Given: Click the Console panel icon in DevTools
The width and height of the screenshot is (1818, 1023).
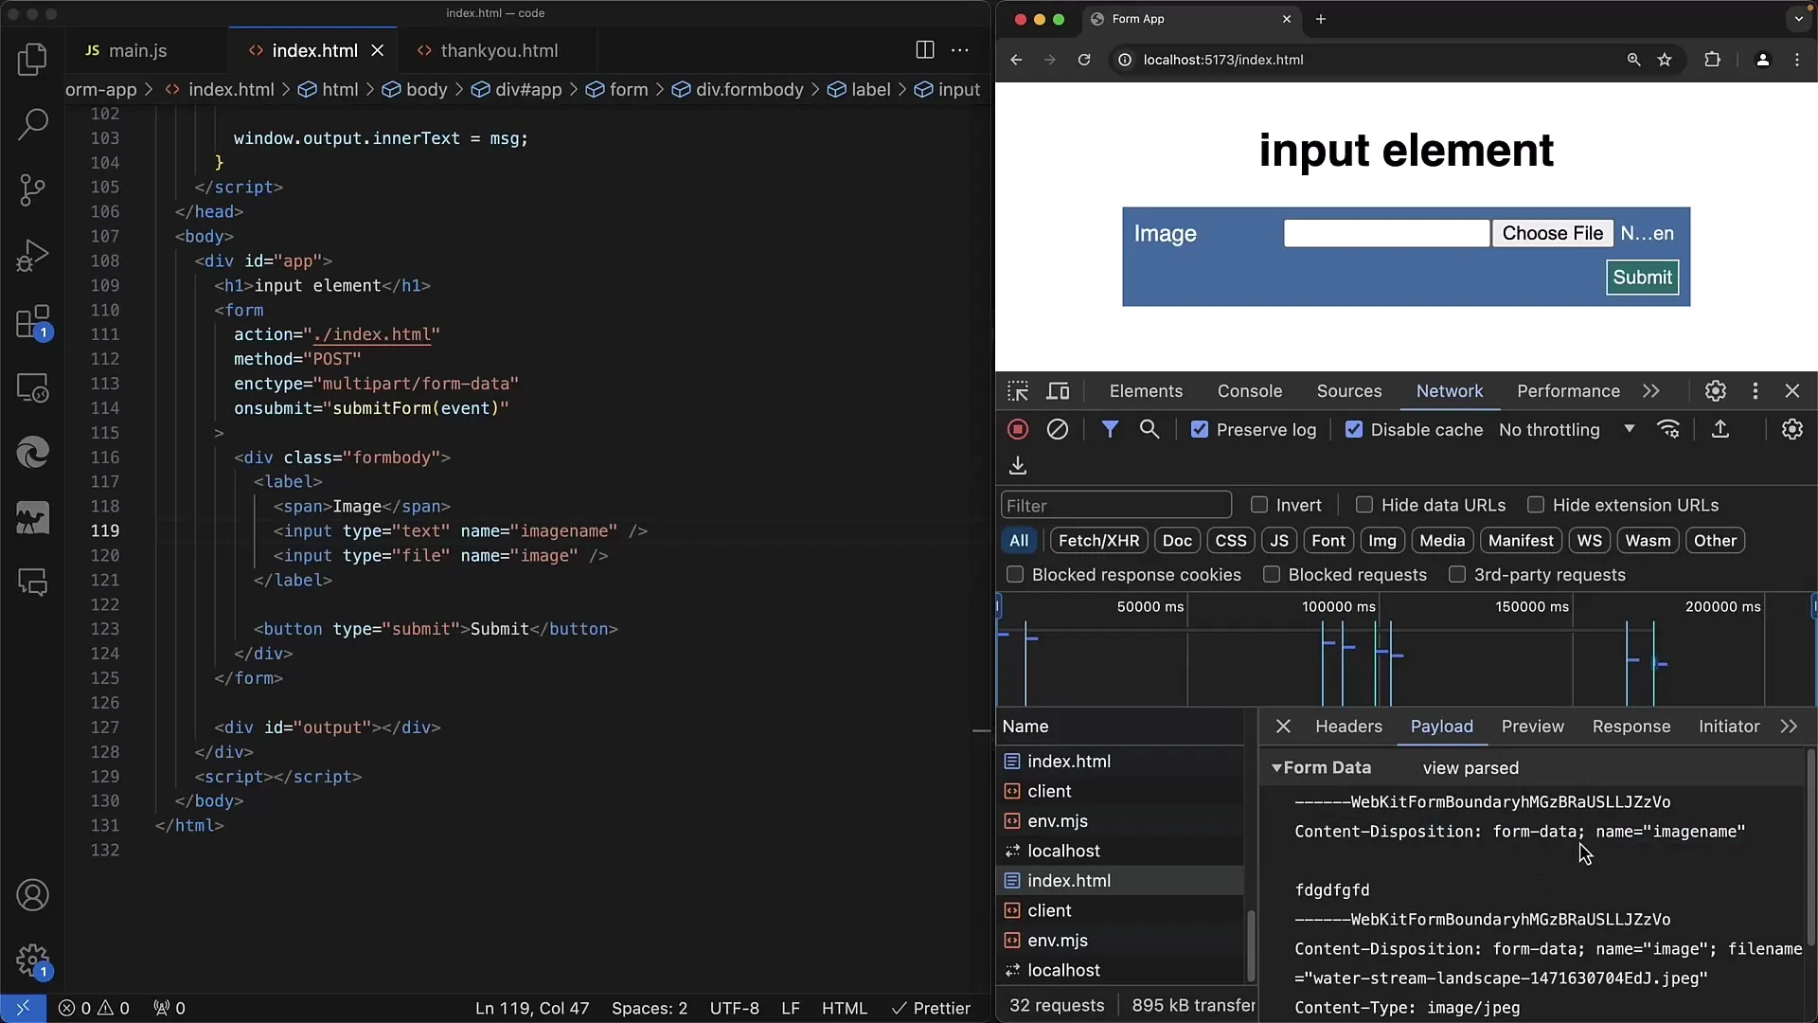Looking at the screenshot, I should 1249,391.
